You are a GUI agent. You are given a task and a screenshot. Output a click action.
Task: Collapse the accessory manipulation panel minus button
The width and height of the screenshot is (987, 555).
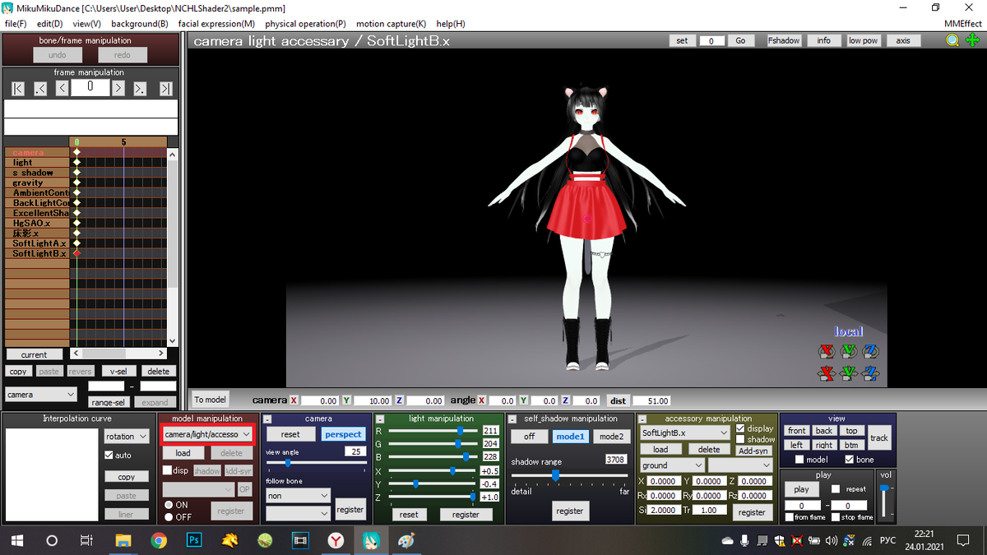(643, 419)
